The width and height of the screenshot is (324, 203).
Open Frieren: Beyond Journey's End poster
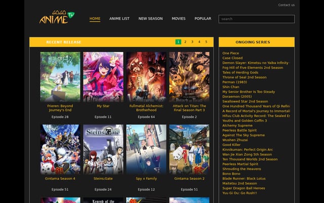[x=60, y=77]
